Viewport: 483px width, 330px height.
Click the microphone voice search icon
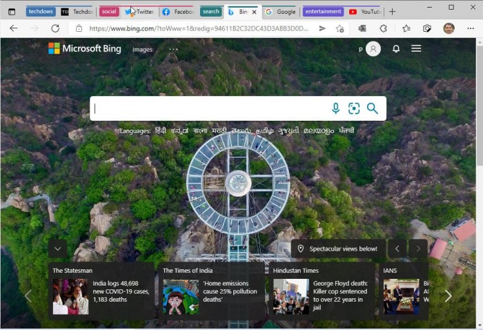[x=335, y=108]
